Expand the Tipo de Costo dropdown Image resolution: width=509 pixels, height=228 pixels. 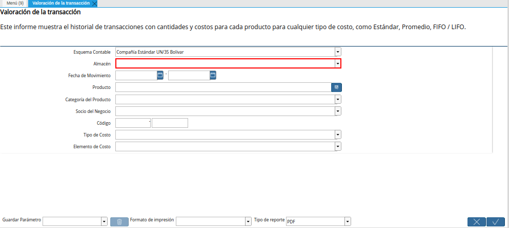[x=338, y=134]
